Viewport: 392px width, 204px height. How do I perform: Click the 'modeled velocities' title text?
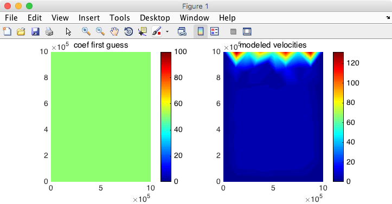pos(273,45)
